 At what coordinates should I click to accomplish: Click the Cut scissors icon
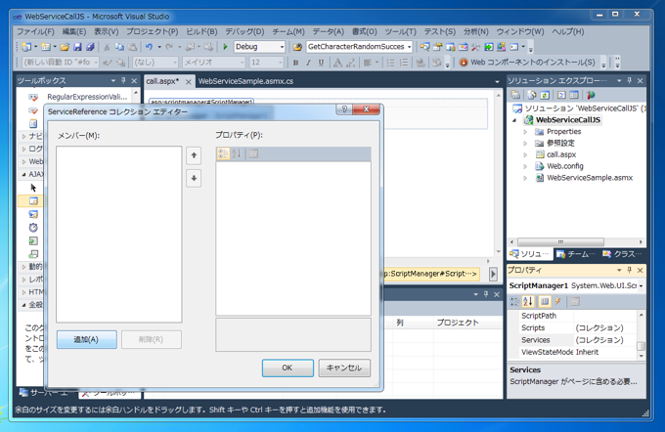(107, 47)
